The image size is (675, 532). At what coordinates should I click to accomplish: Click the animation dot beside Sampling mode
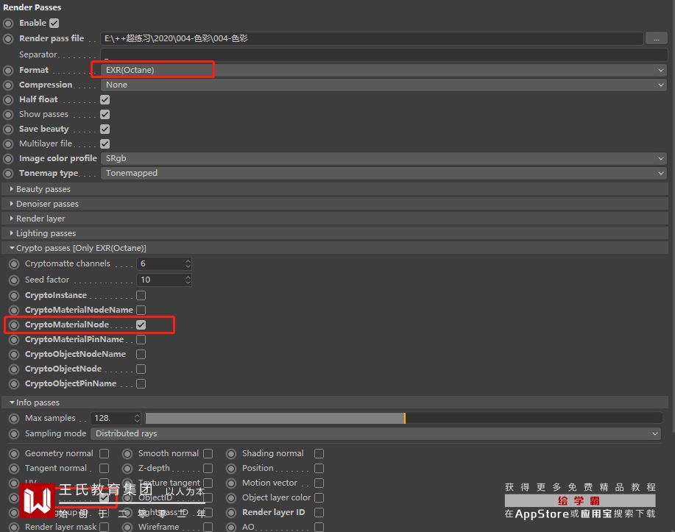[14, 434]
